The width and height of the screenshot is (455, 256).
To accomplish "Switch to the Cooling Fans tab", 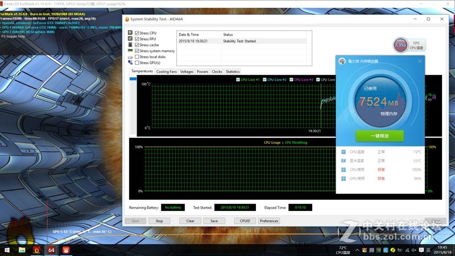I will [x=166, y=72].
